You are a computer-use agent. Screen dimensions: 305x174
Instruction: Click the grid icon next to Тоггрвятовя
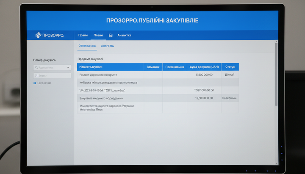(35, 83)
